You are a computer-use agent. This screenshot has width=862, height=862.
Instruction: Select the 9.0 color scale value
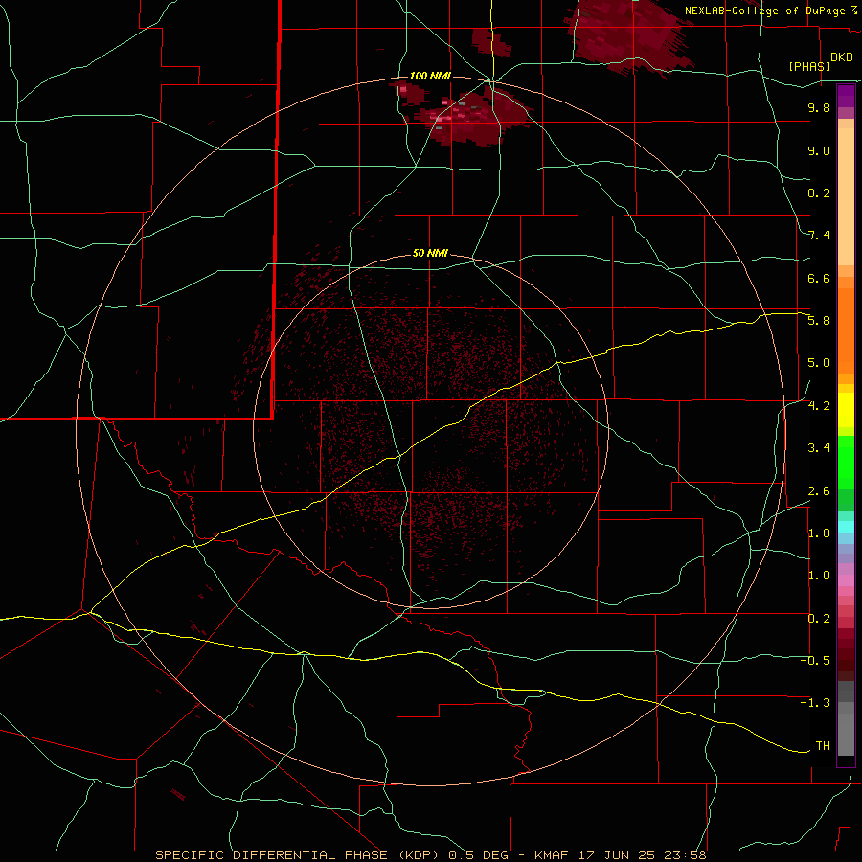pos(819,150)
